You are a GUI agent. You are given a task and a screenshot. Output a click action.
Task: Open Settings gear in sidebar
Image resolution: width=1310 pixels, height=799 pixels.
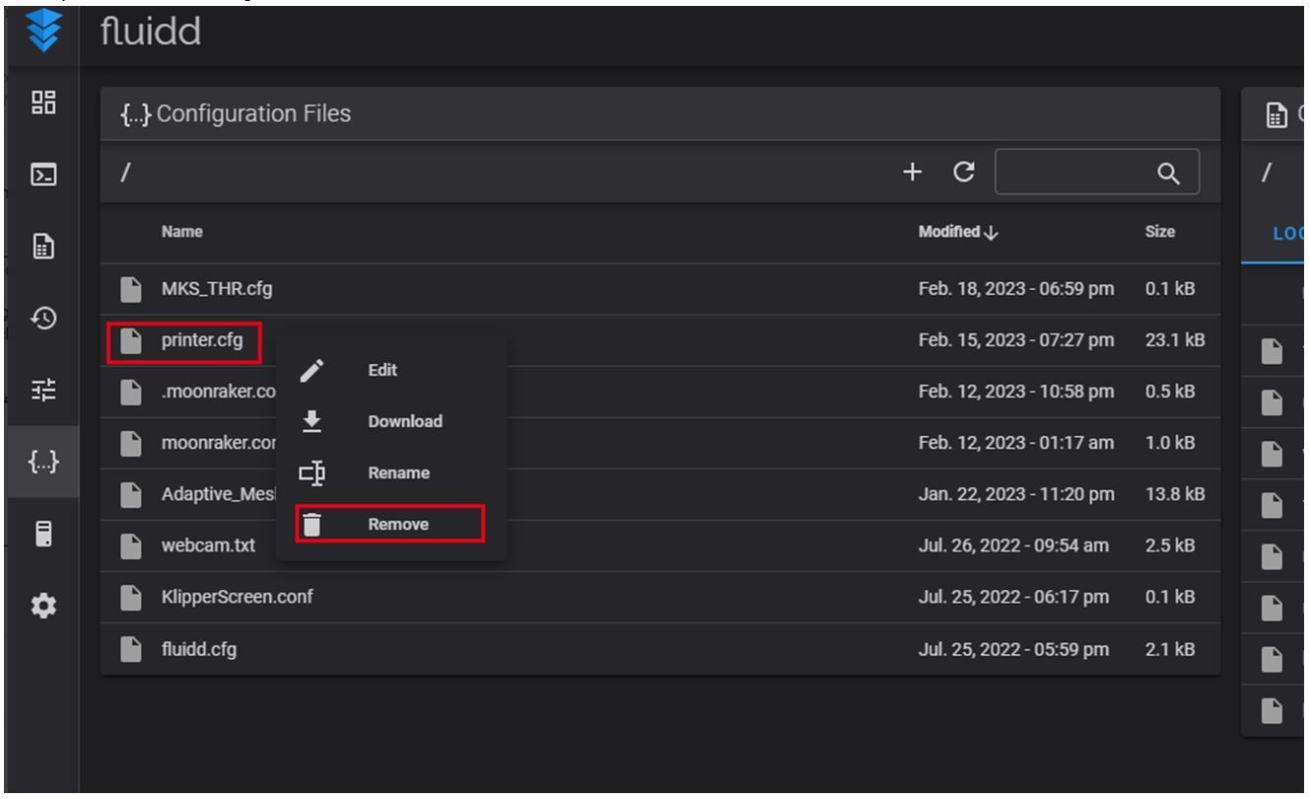(42, 606)
